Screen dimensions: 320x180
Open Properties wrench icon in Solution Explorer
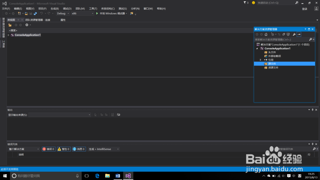click(294, 35)
